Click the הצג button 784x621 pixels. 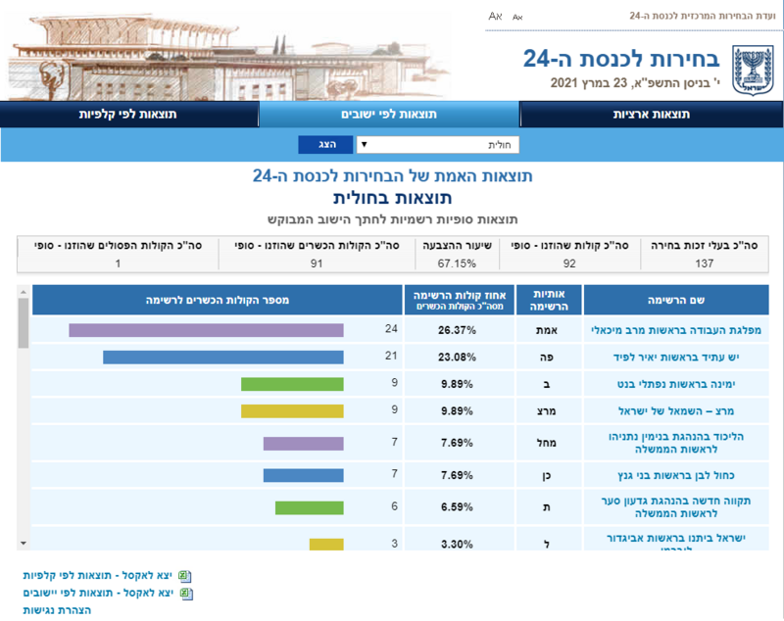click(326, 145)
